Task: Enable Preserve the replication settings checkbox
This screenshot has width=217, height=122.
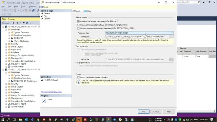Action: [x=78, y=25]
